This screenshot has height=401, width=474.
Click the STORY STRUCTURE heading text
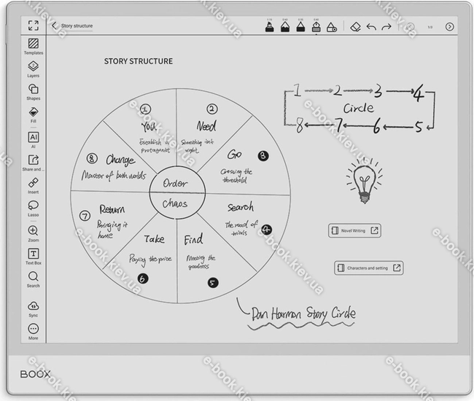click(139, 61)
